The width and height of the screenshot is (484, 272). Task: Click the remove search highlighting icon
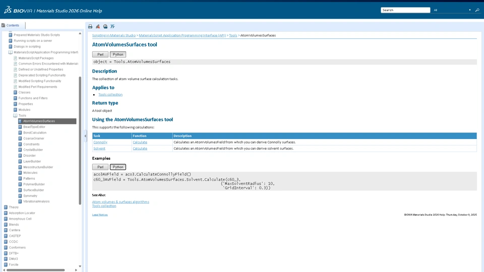98,27
